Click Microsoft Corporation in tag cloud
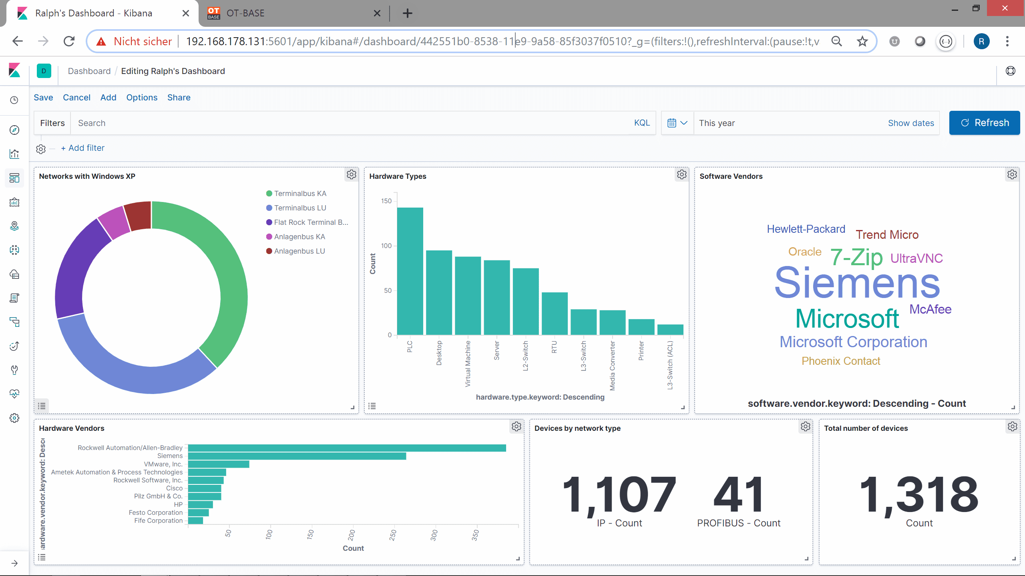This screenshot has height=576, width=1025. point(853,342)
